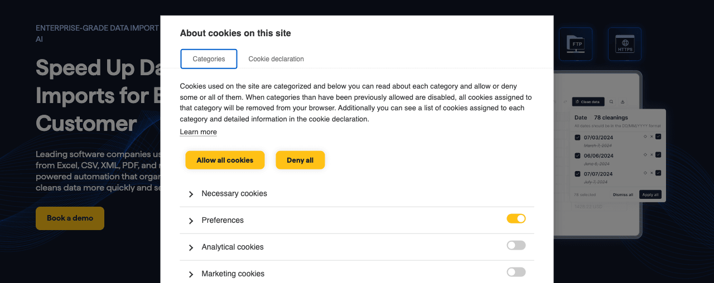Viewport: 714px width, 283px height.
Task: Click the Book a demo button
Action: pyautogui.click(x=70, y=218)
